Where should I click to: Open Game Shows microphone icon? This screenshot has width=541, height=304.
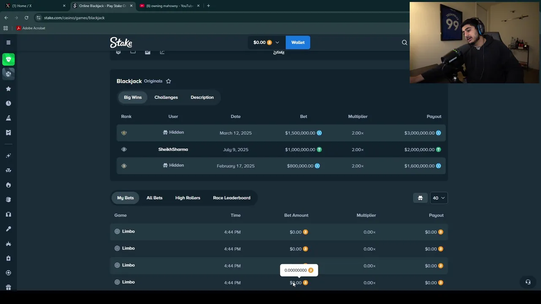click(8, 229)
